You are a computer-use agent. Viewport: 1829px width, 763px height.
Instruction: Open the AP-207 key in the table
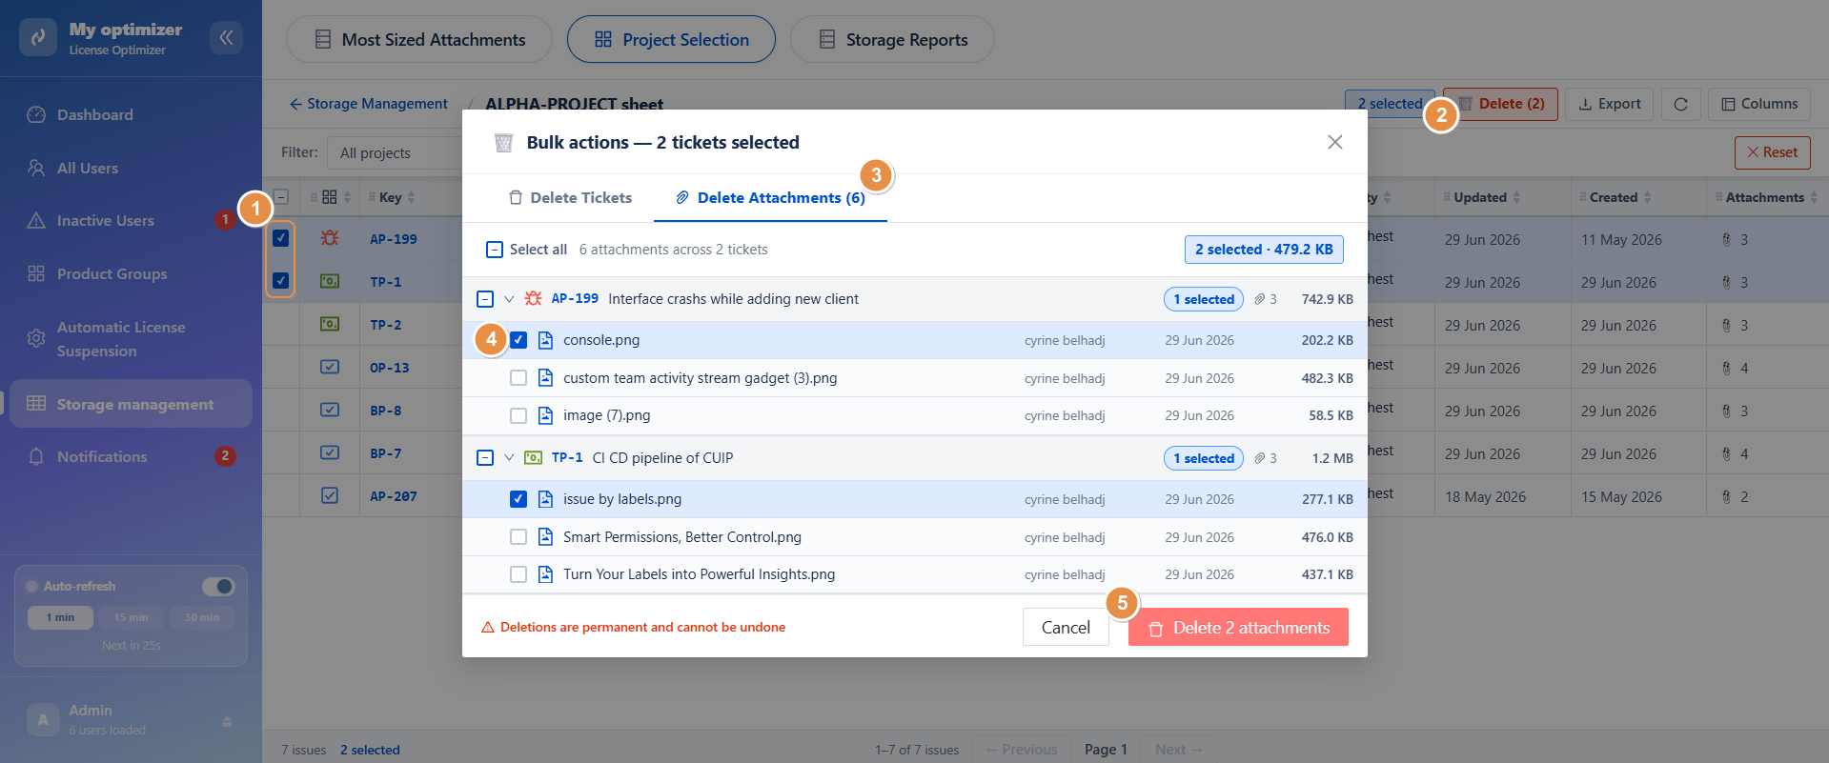tap(394, 496)
